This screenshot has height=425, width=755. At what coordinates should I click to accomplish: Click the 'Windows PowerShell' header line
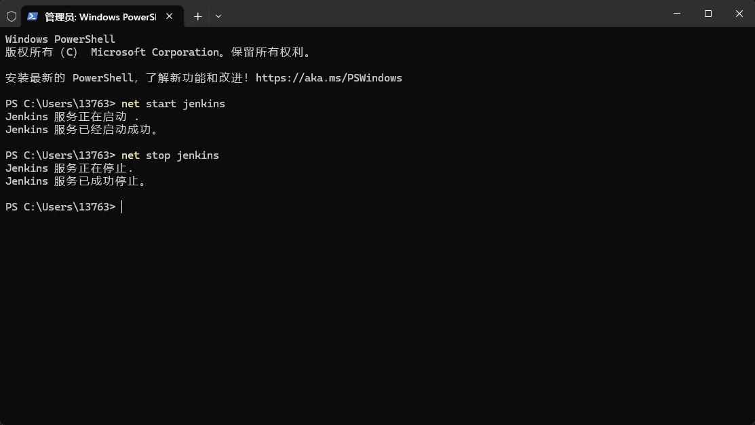click(x=60, y=39)
